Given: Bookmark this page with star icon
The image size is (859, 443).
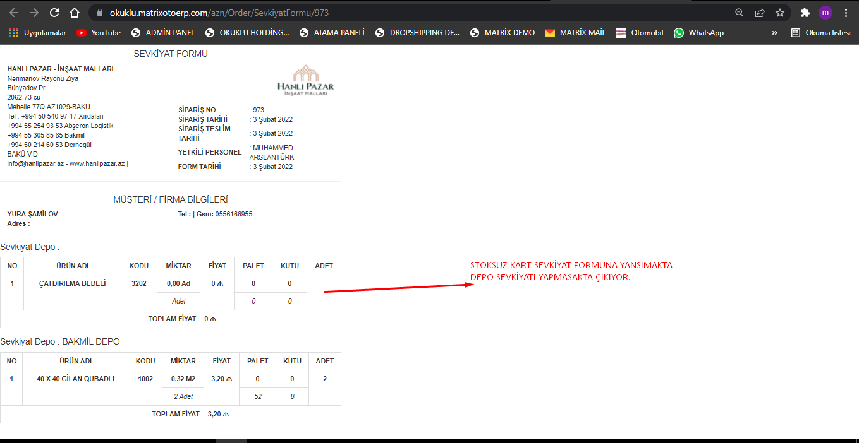Looking at the screenshot, I should [x=780, y=13].
